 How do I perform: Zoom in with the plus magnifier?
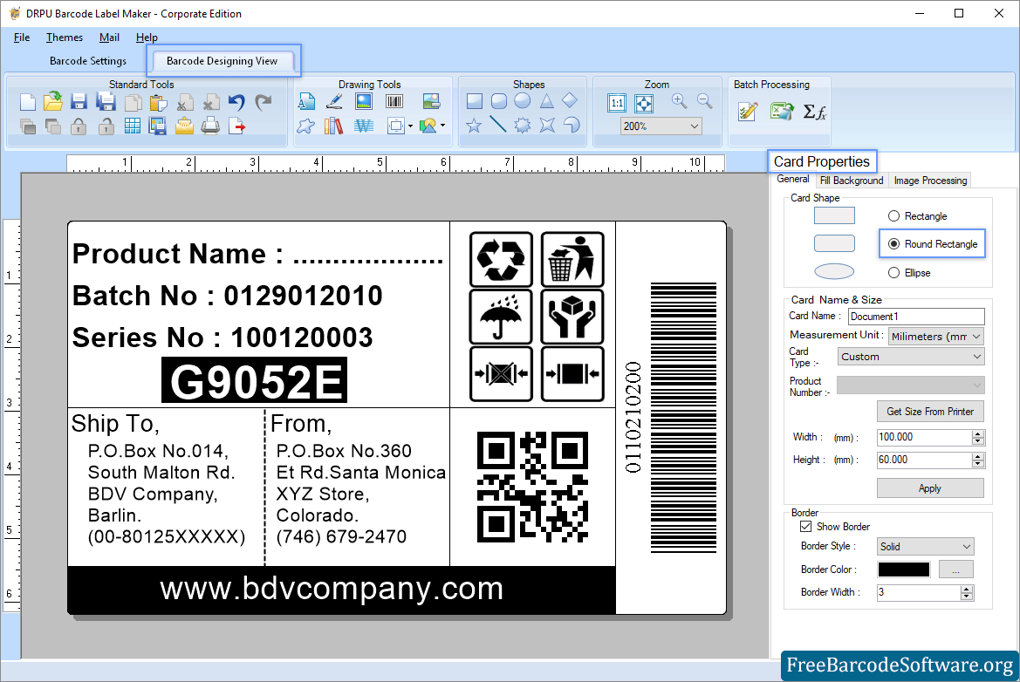click(679, 101)
